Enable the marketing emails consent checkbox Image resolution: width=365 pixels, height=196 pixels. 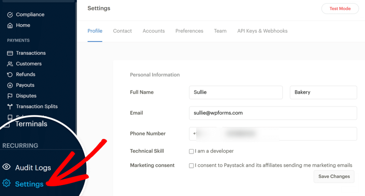coord(191,165)
